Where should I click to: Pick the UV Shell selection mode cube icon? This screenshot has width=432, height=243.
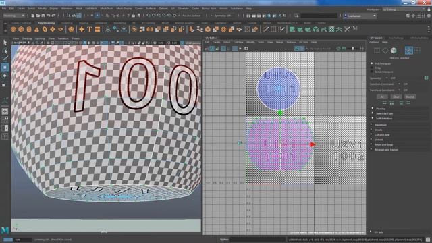[394, 50]
